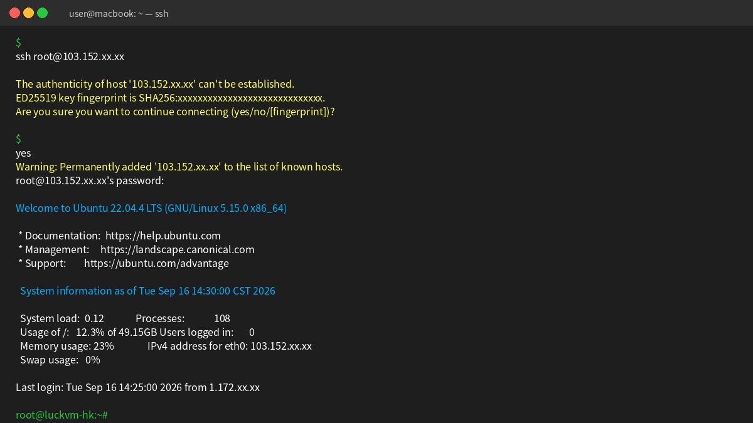Open the https://ubuntu.com/advantage support link
The image size is (753, 423).
[x=156, y=263]
